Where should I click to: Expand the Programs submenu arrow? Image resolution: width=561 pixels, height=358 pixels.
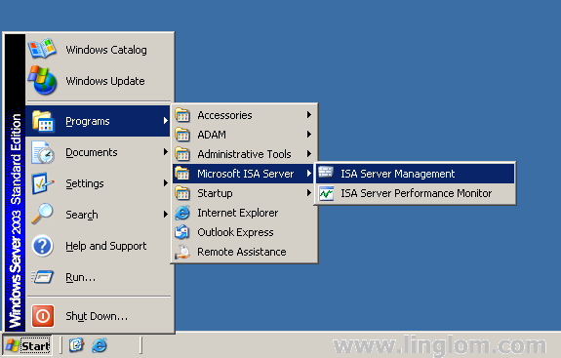click(165, 121)
